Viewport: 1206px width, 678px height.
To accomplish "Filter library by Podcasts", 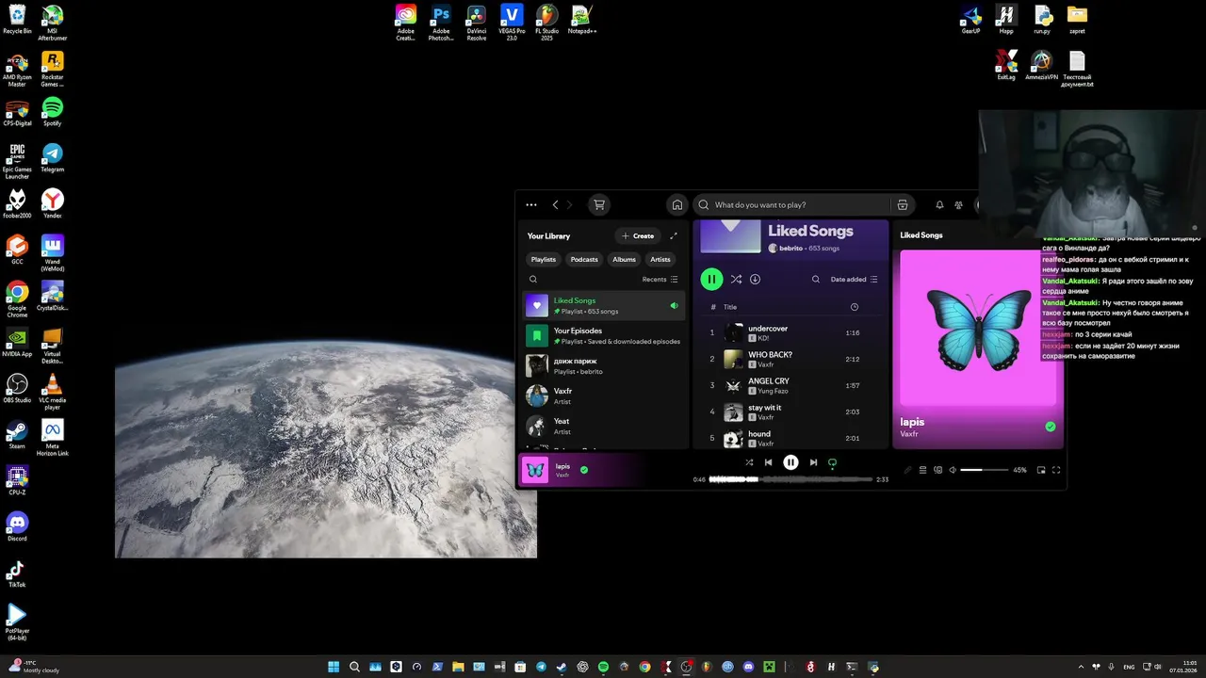I will [584, 259].
